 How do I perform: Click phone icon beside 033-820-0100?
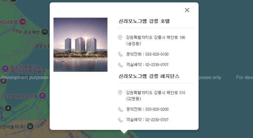pyautogui.click(x=120, y=54)
